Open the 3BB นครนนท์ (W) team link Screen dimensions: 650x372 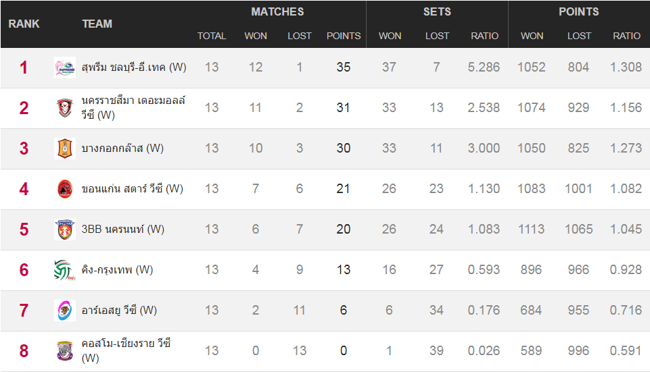[x=123, y=230]
